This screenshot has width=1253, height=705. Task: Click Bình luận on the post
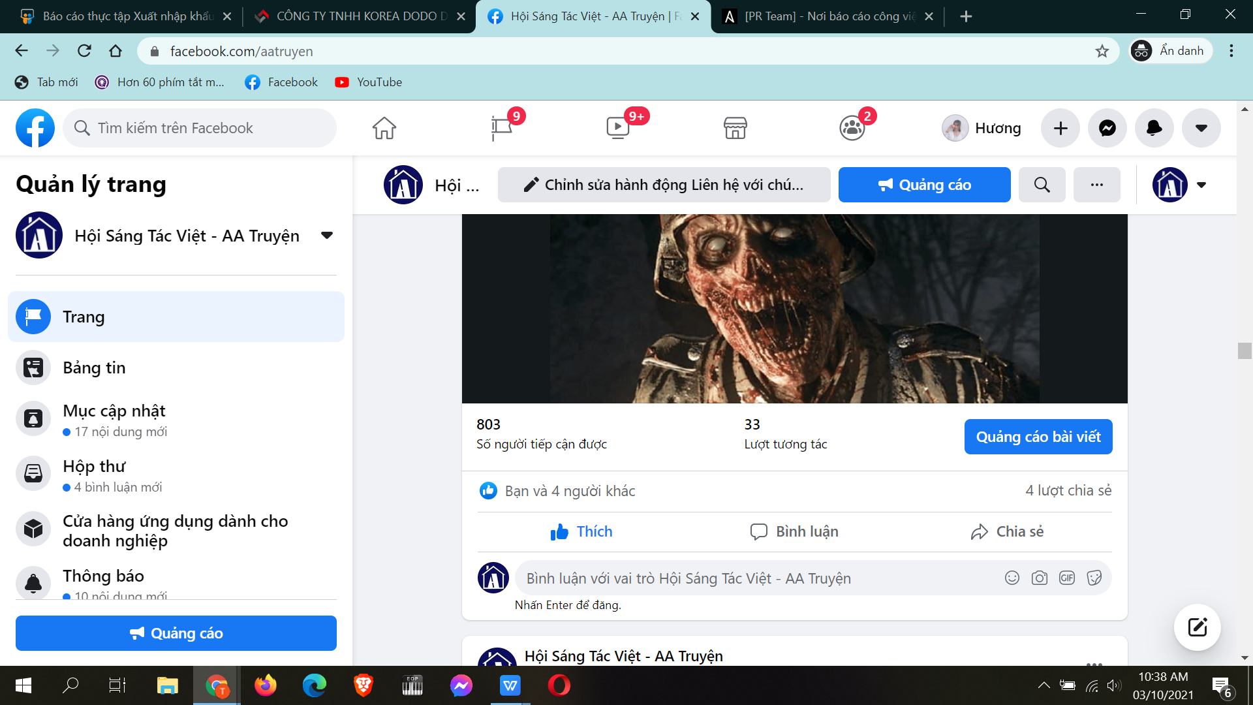point(794,531)
